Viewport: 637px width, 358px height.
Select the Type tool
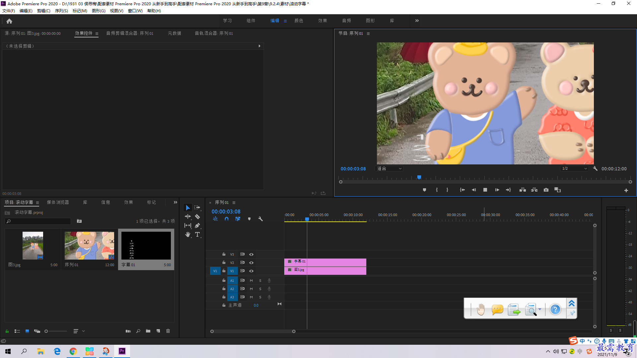click(197, 234)
